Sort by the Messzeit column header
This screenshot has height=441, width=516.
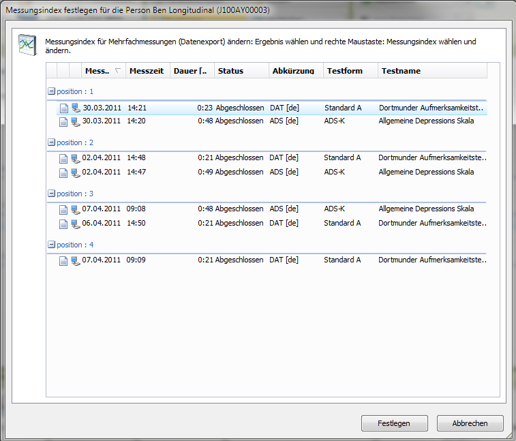pyautogui.click(x=146, y=71)
